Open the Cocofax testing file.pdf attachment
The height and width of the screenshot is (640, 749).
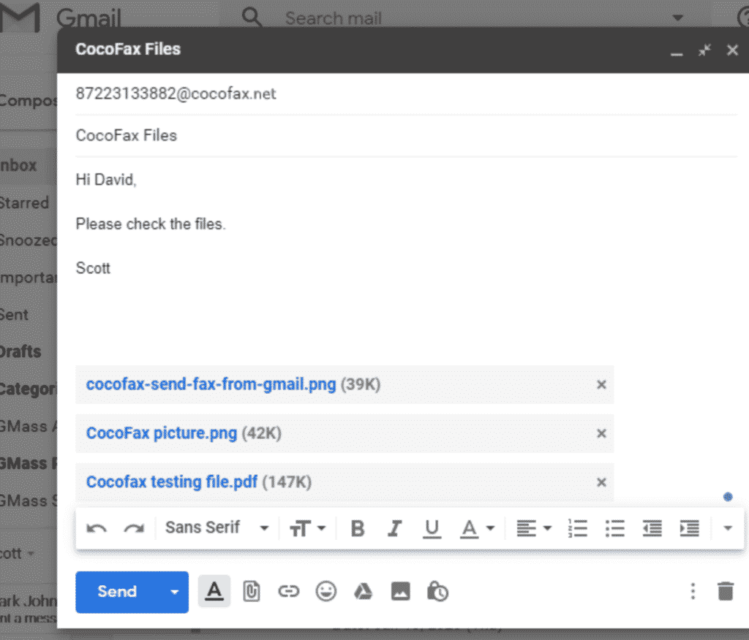click(171, 481)
